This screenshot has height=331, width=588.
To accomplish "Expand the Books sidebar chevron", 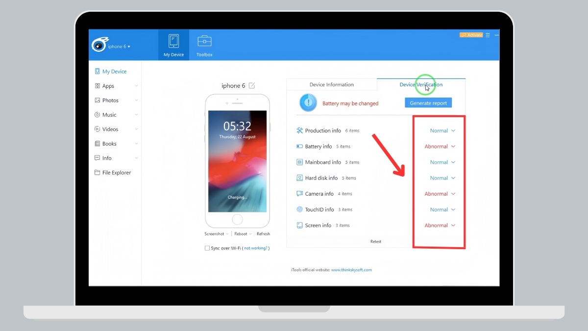I will [x=136, y=144].
